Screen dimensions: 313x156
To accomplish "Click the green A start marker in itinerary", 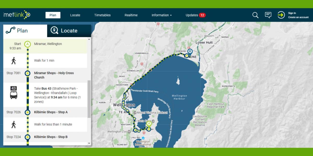I will click(27, 44).
